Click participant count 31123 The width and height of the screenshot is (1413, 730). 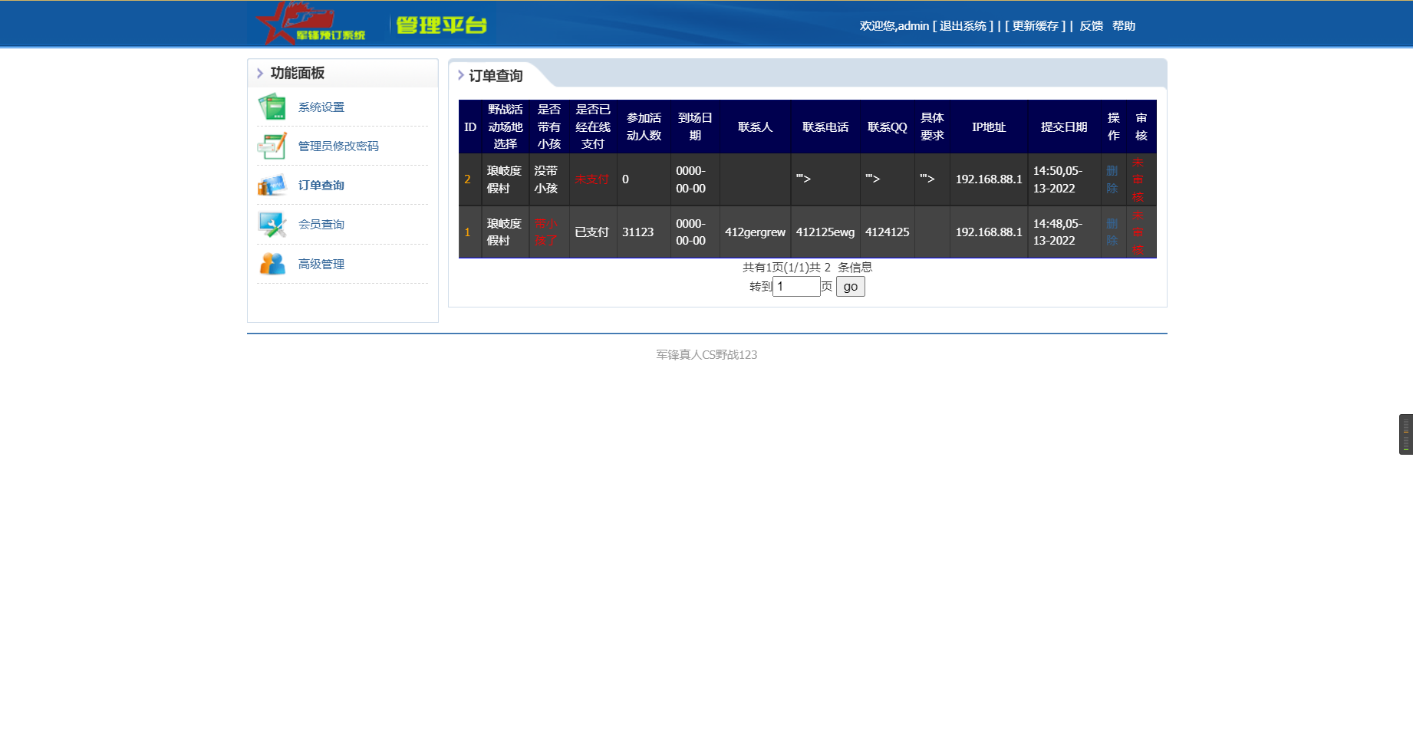pyautogui.click(x=637, y=232)
